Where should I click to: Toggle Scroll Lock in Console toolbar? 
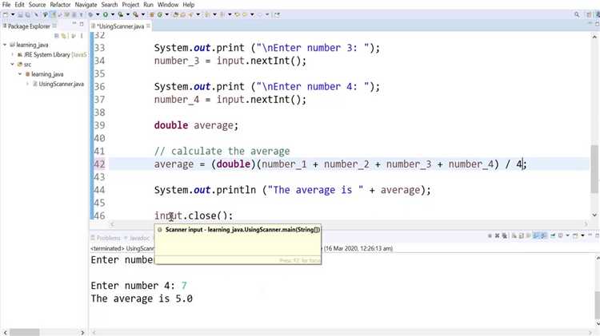pos(521,235)
